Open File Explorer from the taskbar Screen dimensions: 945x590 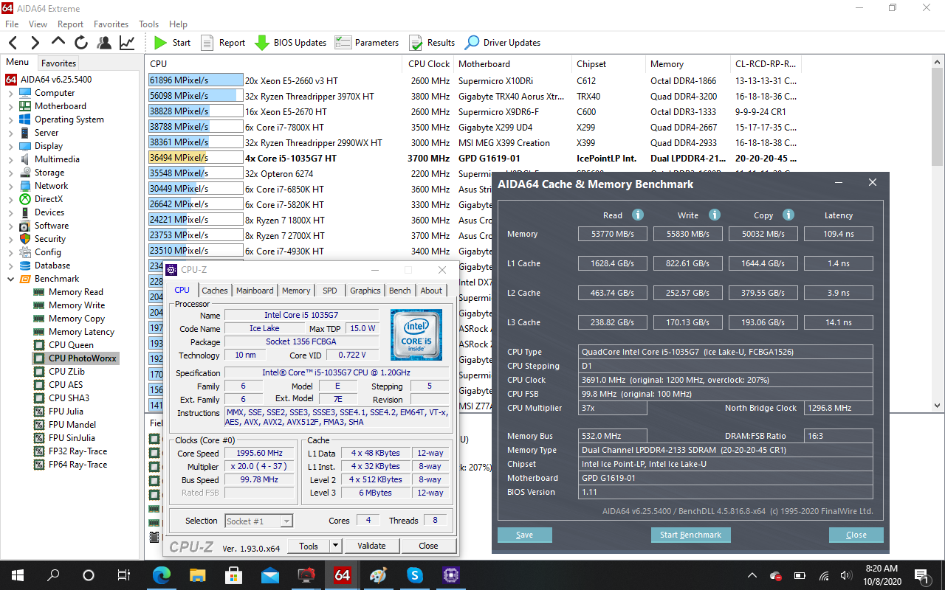tap(197, 575)
